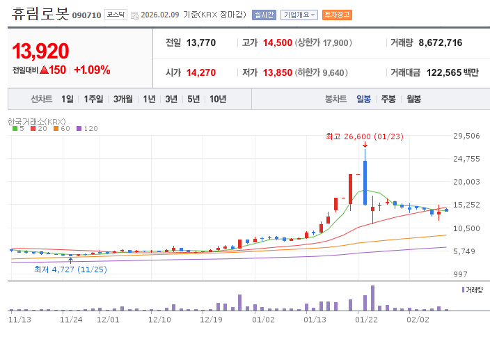Screen dimensions: 490x337
Task: Open the 기업개요 dropdown
Action: point(299,15)
